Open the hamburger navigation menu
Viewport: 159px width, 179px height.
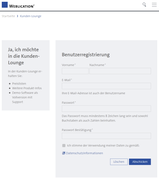[154, 5]
